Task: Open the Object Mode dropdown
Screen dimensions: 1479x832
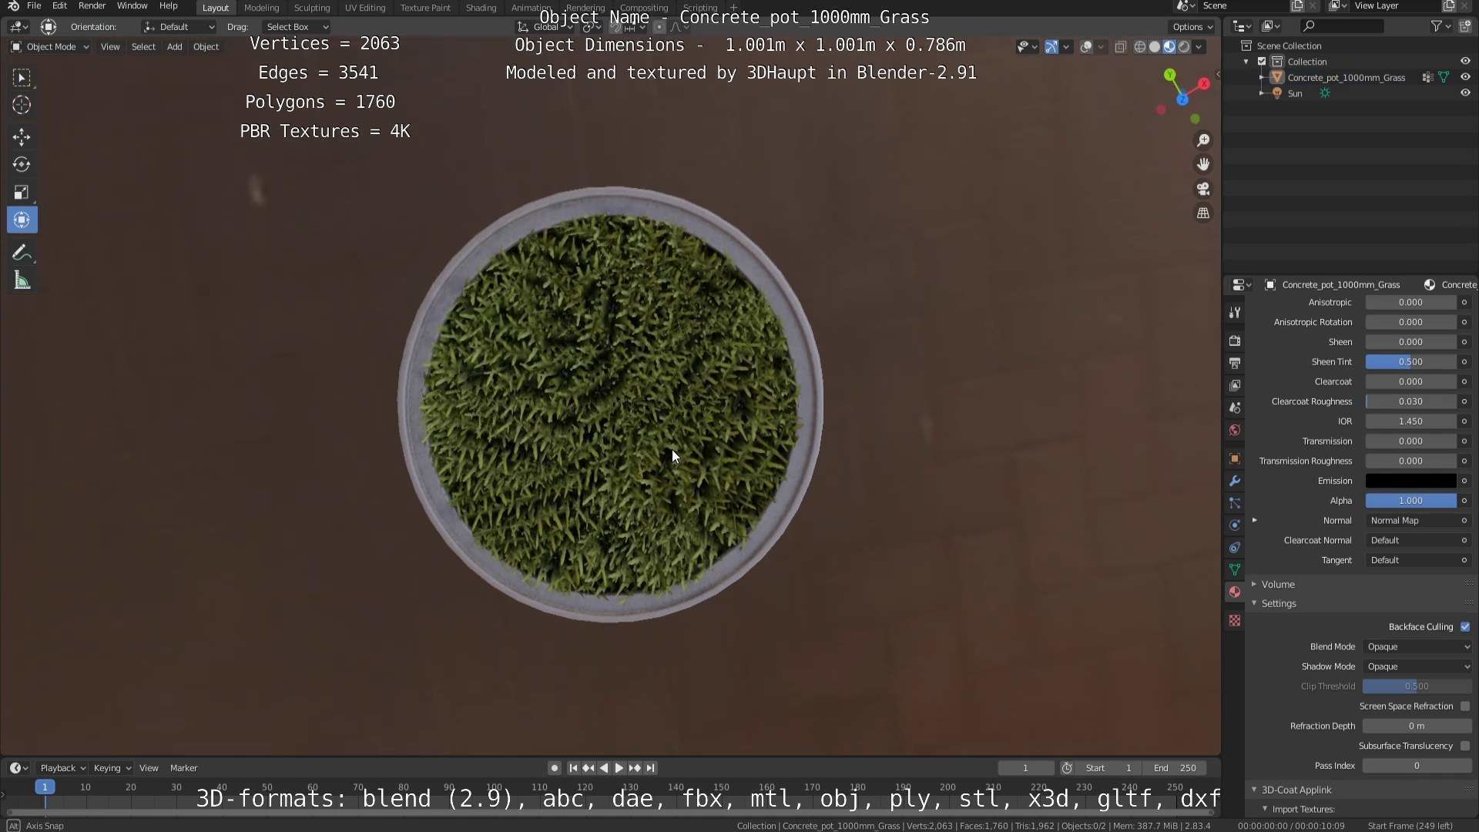Action: 50,47
